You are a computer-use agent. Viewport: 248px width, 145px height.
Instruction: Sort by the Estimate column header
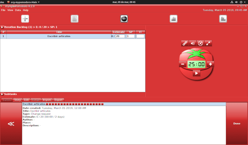(119, 32)
